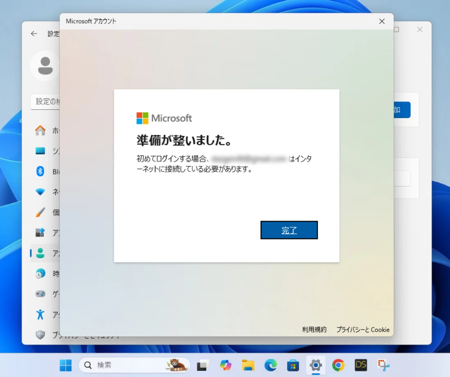Viewport: 450px width, 377px height.
Task: Launch Copilot from the taskbar
Action: coord(225,365)
